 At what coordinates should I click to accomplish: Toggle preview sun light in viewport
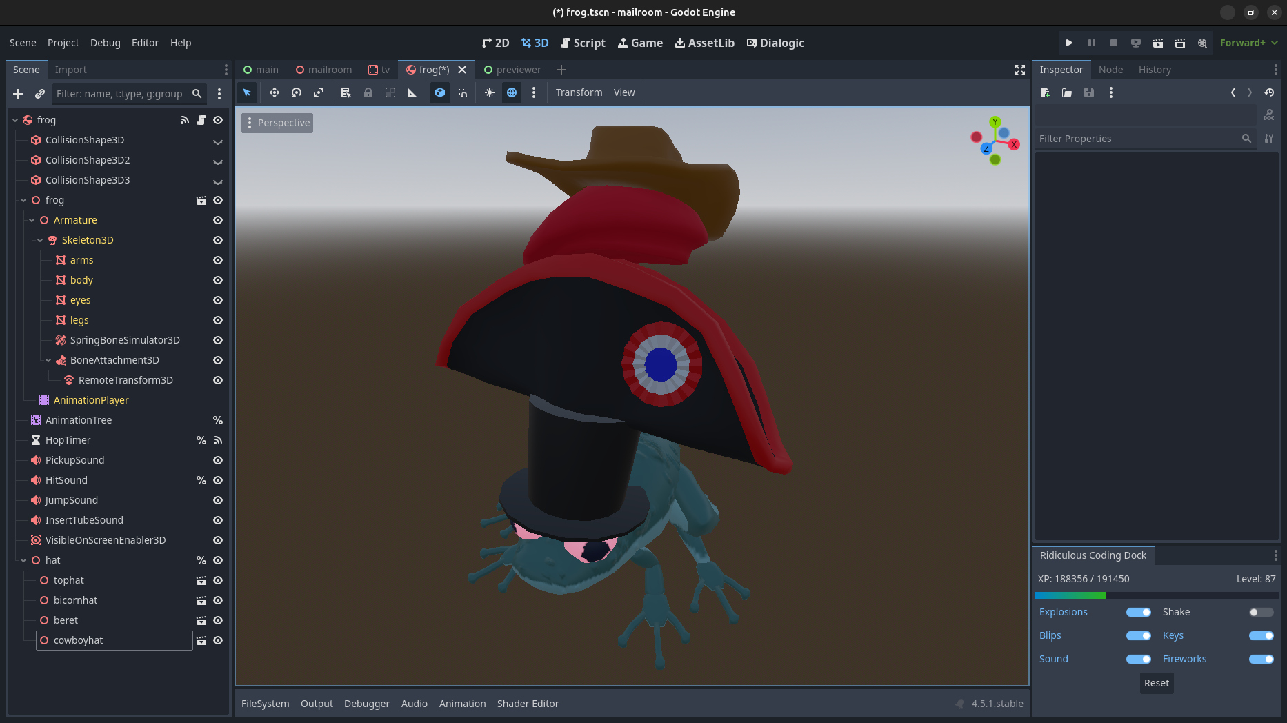[x=489, y=92]
